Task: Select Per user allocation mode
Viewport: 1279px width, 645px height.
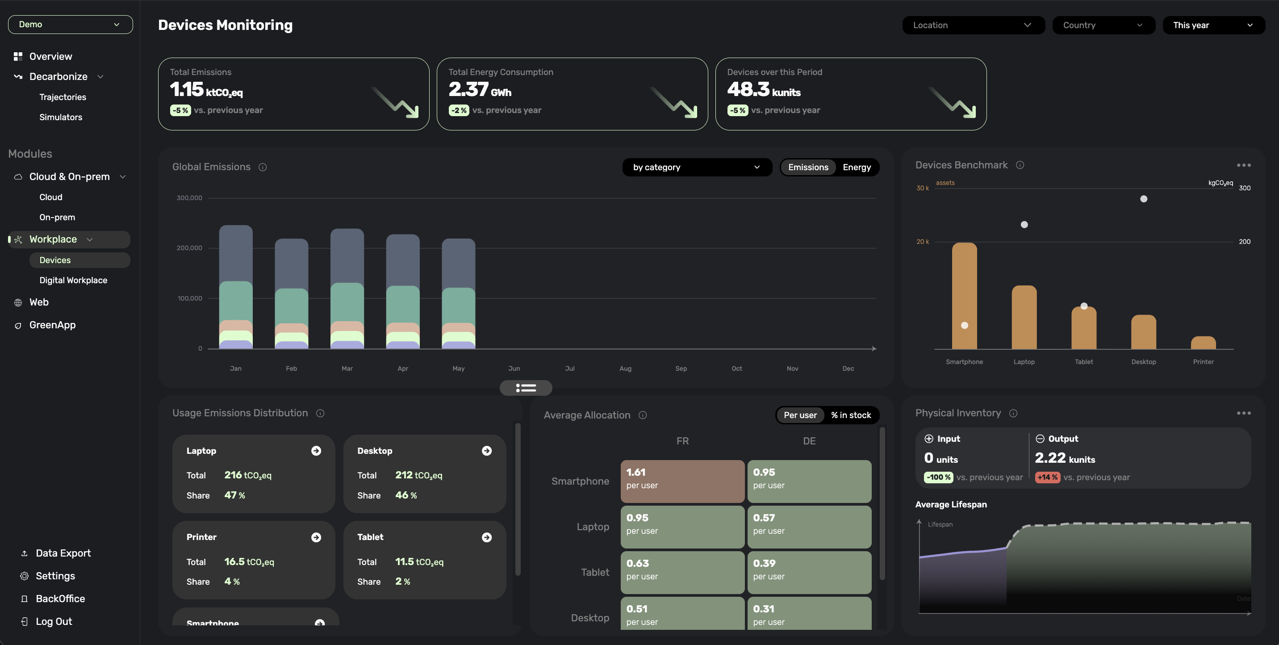Action: click(800, 415)
